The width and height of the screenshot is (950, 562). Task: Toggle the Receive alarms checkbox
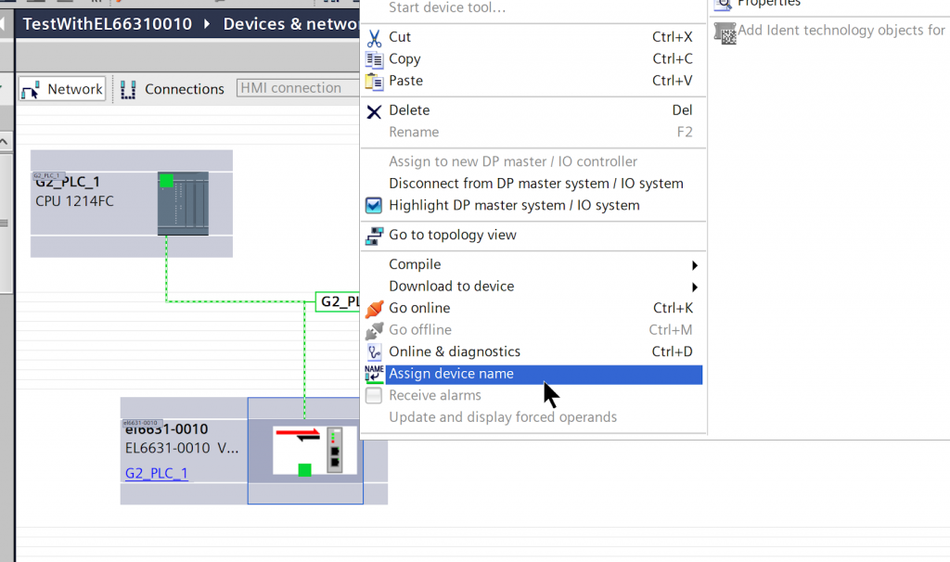pos(374,396)
